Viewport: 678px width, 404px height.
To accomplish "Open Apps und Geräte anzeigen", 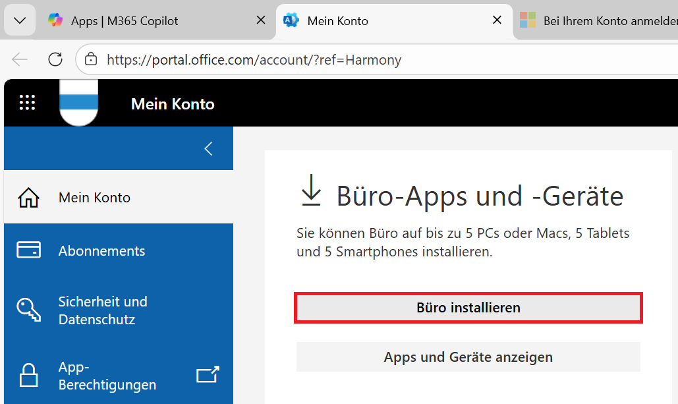I will (x=468, y=357).
